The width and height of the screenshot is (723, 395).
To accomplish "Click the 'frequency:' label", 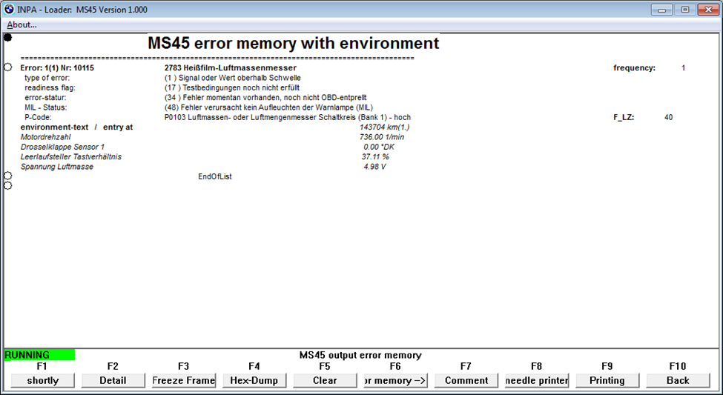I will pyautogui.click(x=634, y=67).
